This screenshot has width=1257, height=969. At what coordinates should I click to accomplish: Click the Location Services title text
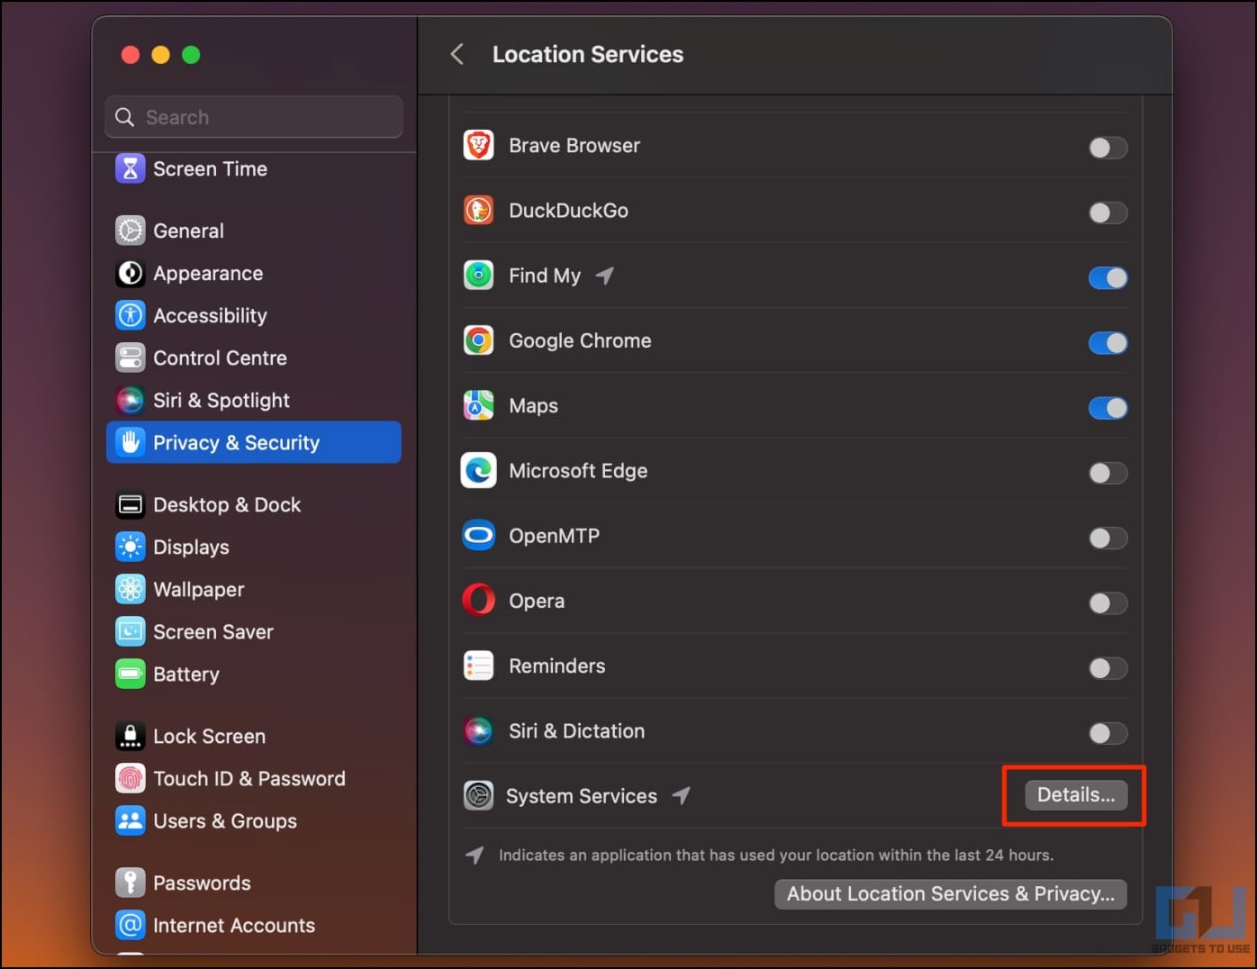click(x=588, y=54)
